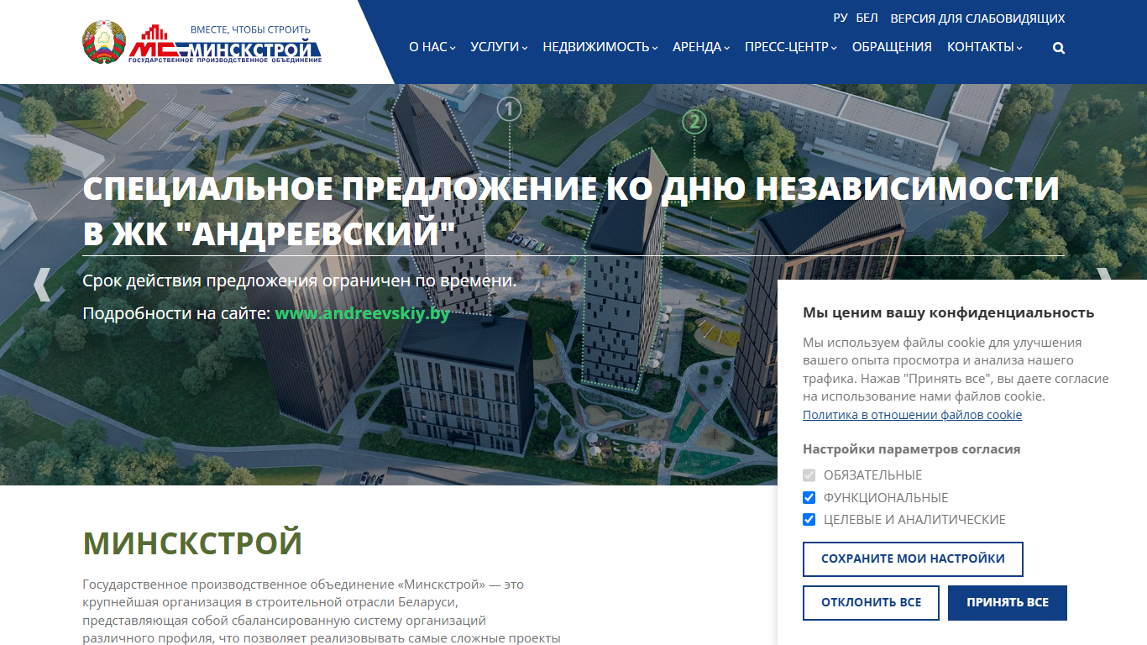Uncheck ЦЕЛЕВЫЕ И АНАЛИТИЧЕСКИЕ checkbox

(x=809, y=519)
